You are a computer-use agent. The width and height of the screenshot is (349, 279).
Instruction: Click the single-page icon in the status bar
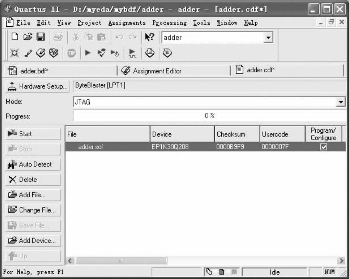(221, 271)
